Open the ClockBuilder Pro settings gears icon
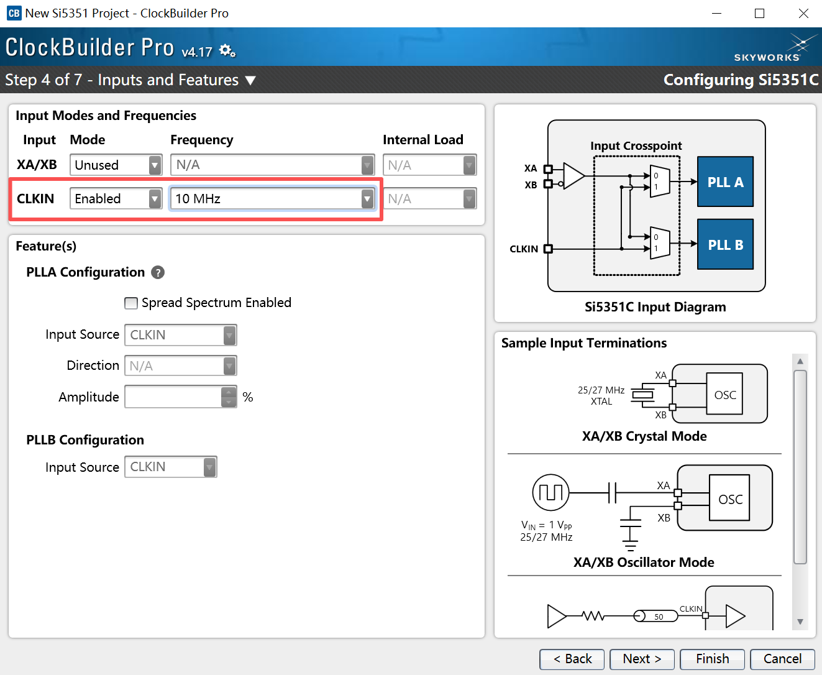 point(227,51)
